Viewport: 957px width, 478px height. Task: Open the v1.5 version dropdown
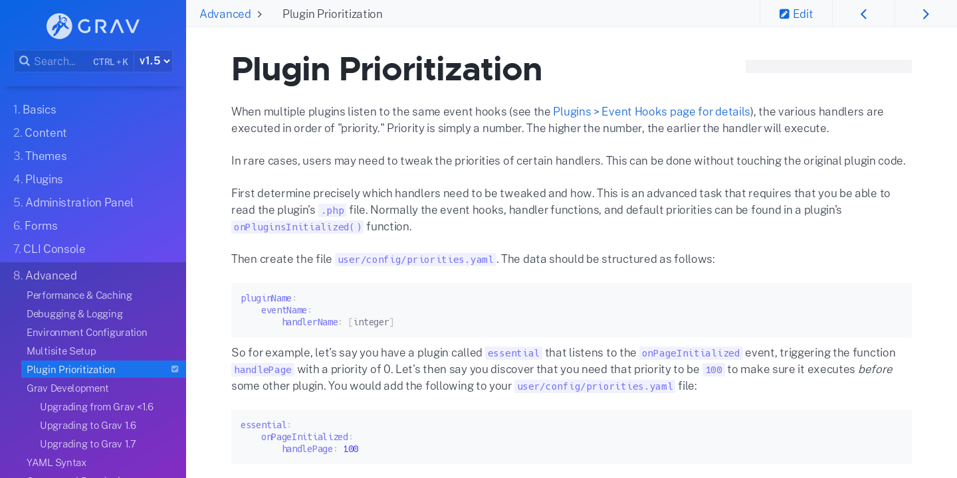pyautogui.click(x=153, y=60)
